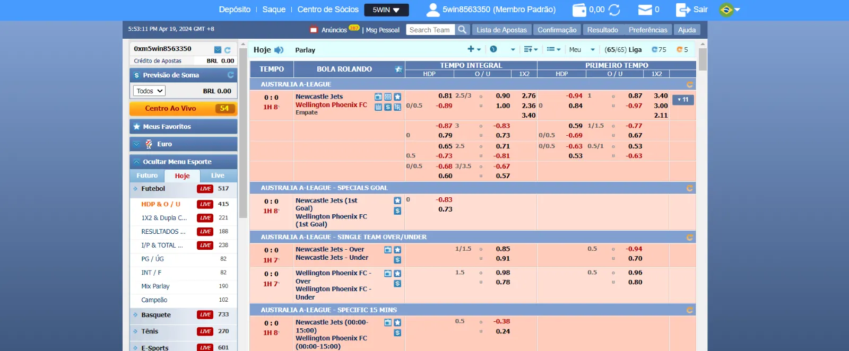Toggle favorites star in Bola Rolando header

[x=398, y=69]
